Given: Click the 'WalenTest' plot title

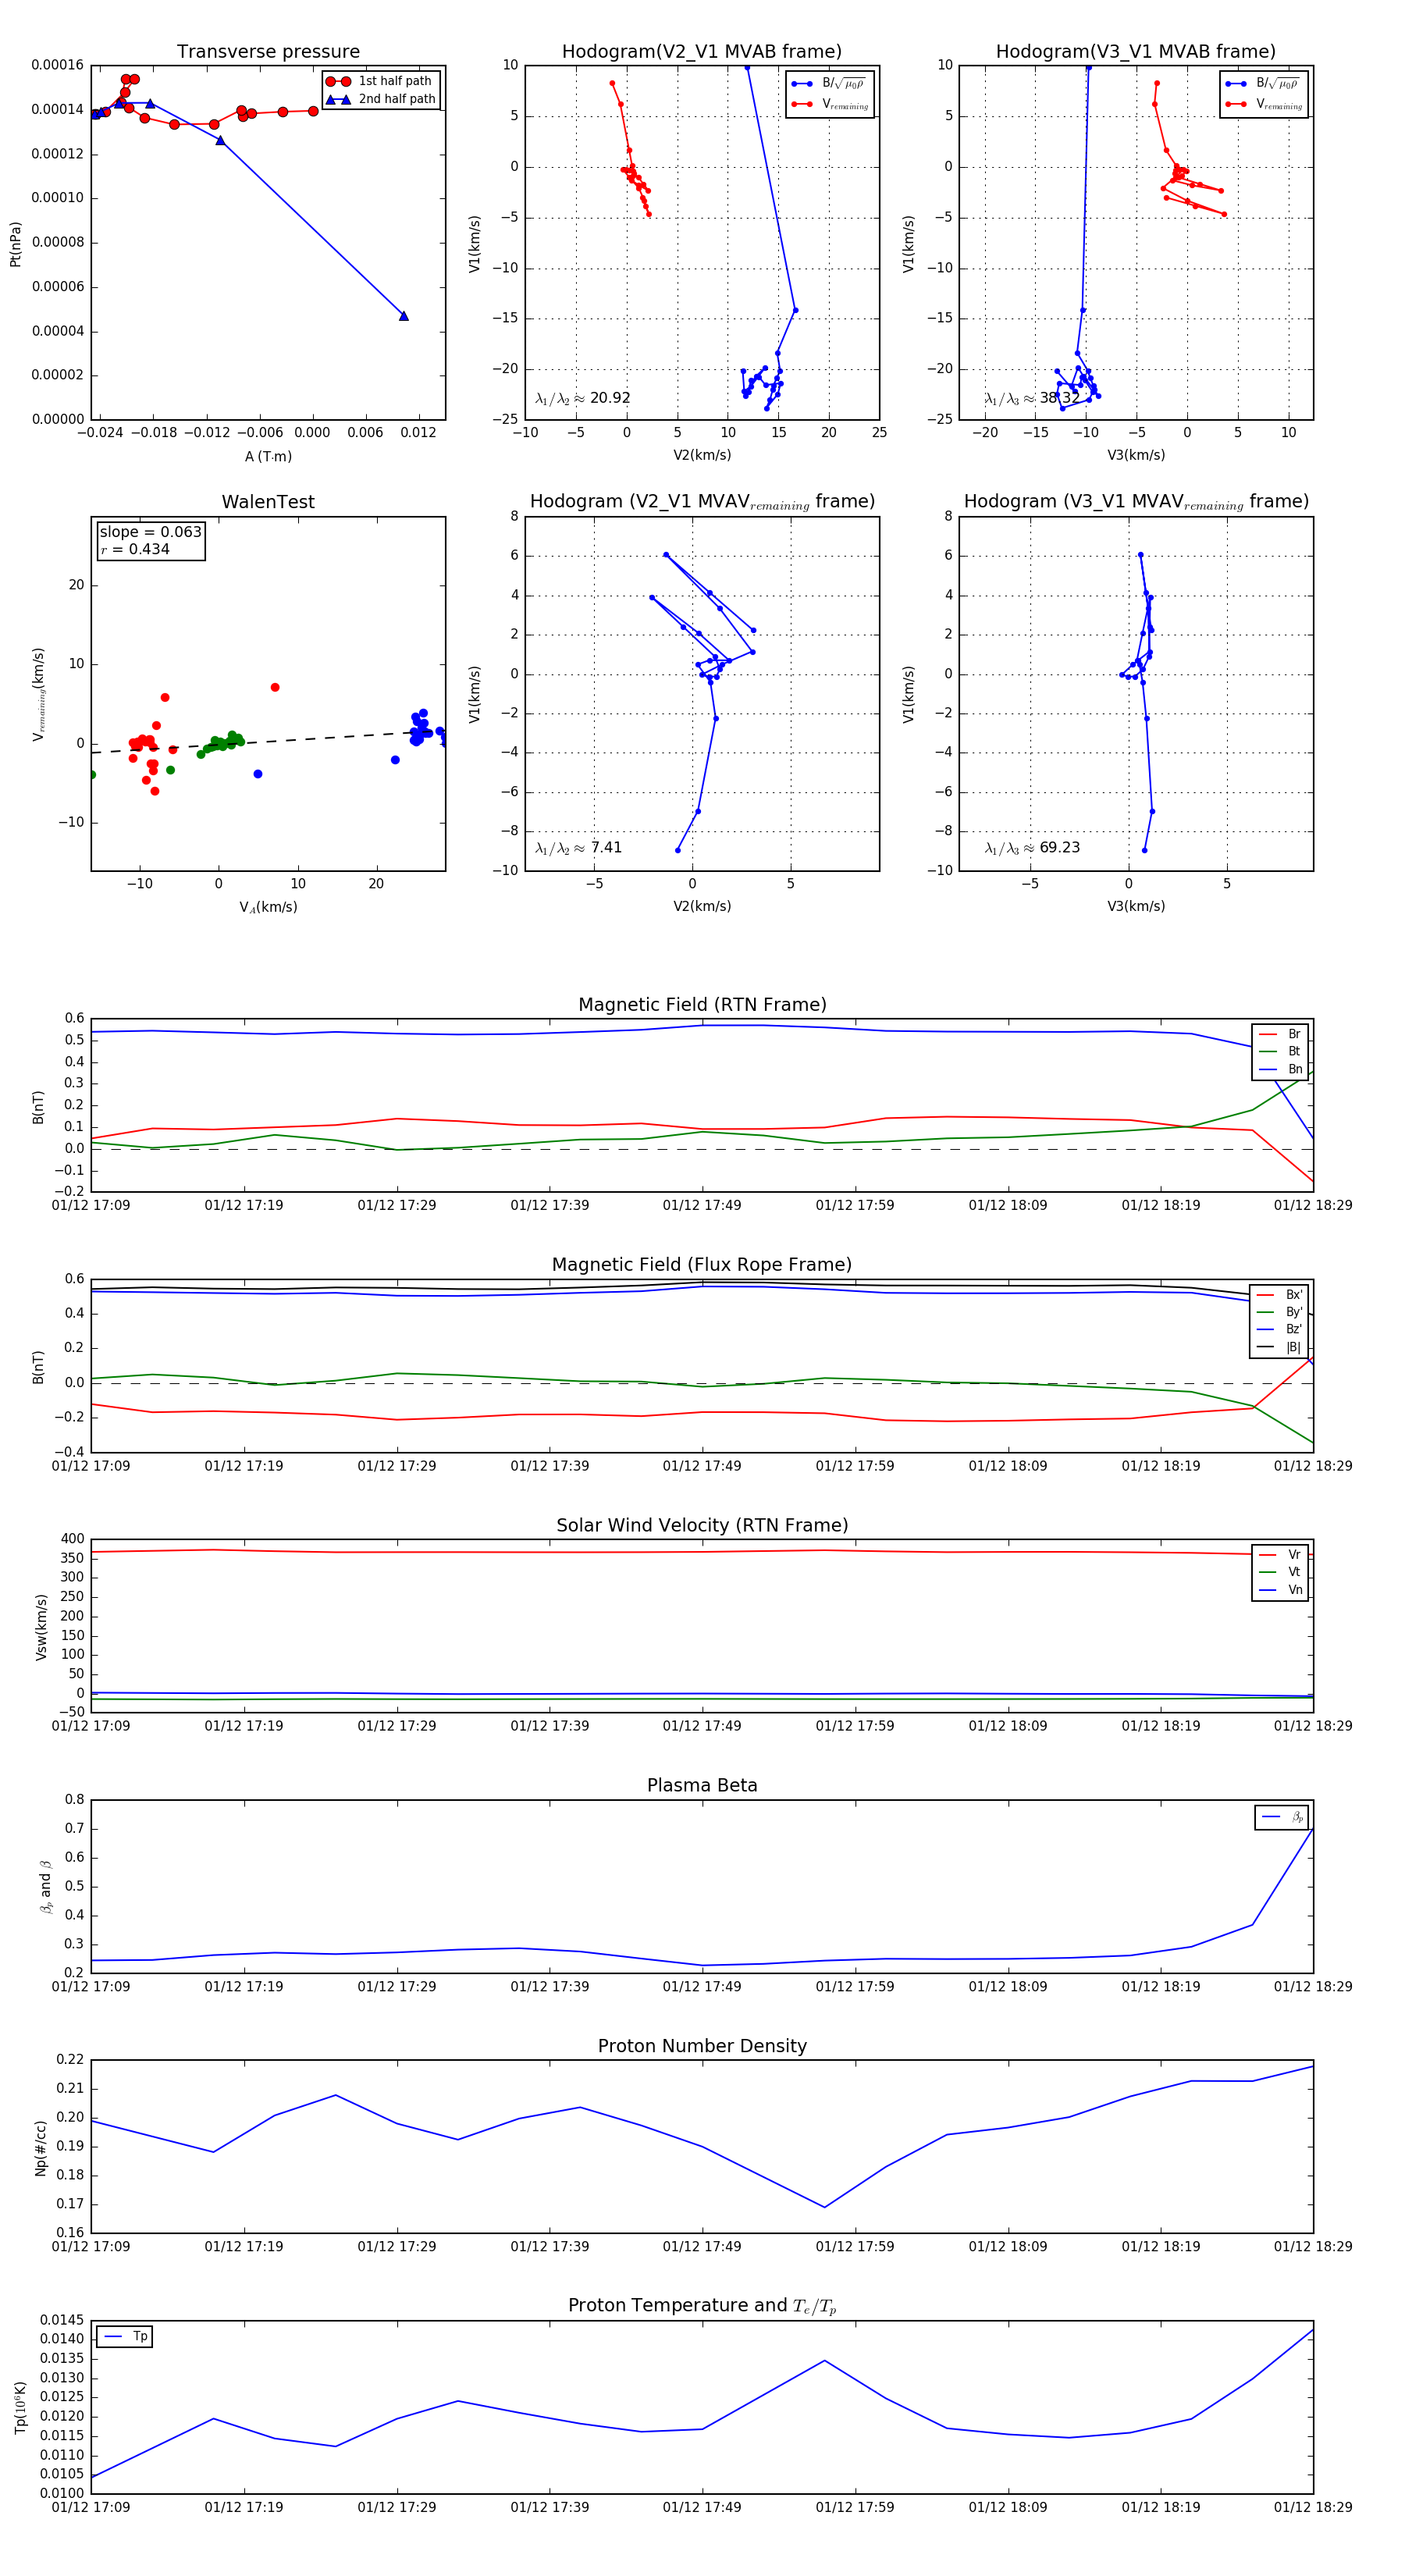Looking at the screenshot, I should tap(268, 502).
